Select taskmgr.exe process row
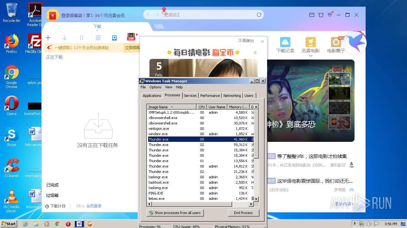 click(x=200, y=177)
